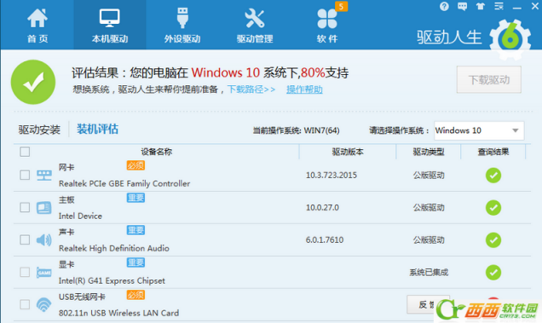Click the 必须 badge on 网卡 row
Viewport: 542px width, 323px height.
135,165
